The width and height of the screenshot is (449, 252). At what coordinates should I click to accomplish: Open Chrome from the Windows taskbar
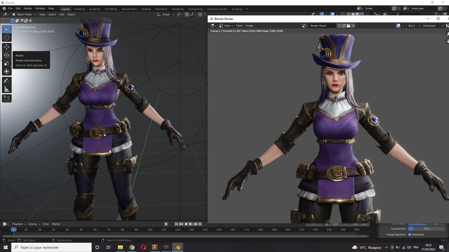tap(132, 247)
